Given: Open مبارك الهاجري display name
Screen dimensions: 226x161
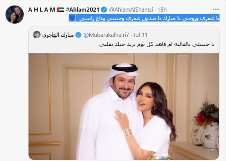Looking at the screenshot, I should point(58,35).
